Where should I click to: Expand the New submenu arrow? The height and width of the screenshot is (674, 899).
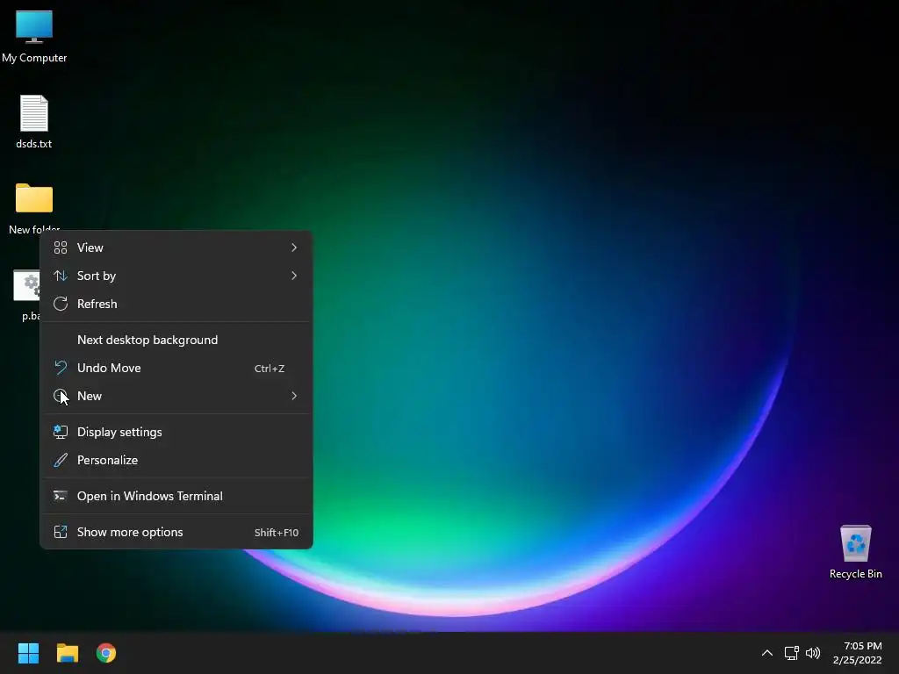click(294, 396)
